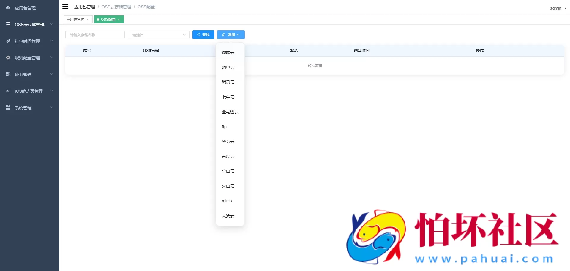Select the certificate icon next to 证书管理
This screenshot has height=271, width=570.
tap(8, 74)
